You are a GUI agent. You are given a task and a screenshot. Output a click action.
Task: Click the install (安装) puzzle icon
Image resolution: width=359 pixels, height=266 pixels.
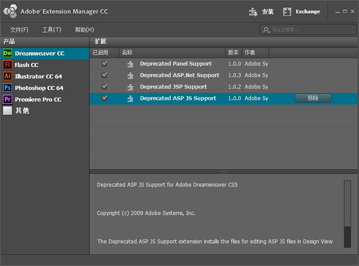coord(253,12)
